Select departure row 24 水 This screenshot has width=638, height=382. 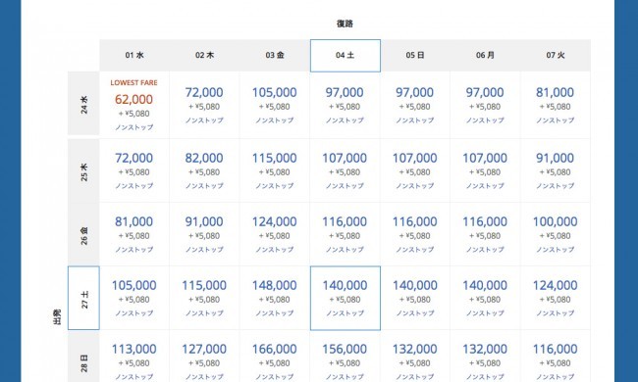(x=83, y=104)
